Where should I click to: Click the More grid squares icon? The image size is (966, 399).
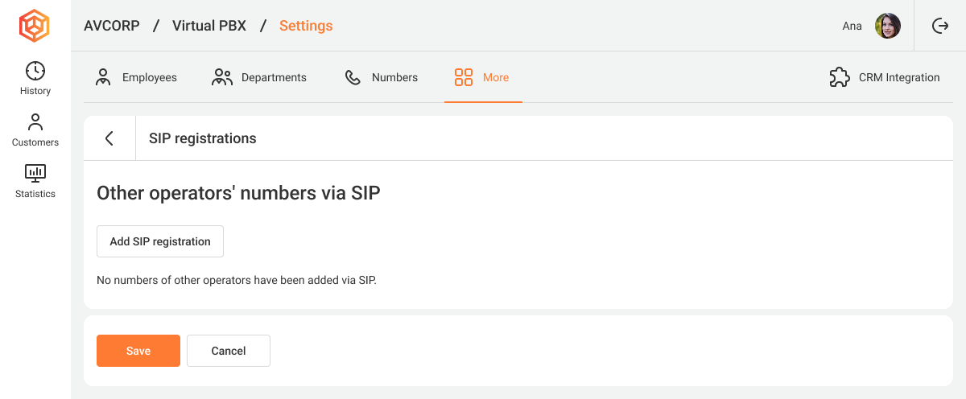464,77
